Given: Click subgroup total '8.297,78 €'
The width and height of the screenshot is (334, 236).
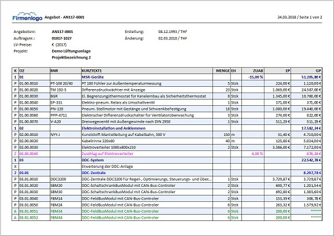Looking at the screenshot, I should pos(312,173).
